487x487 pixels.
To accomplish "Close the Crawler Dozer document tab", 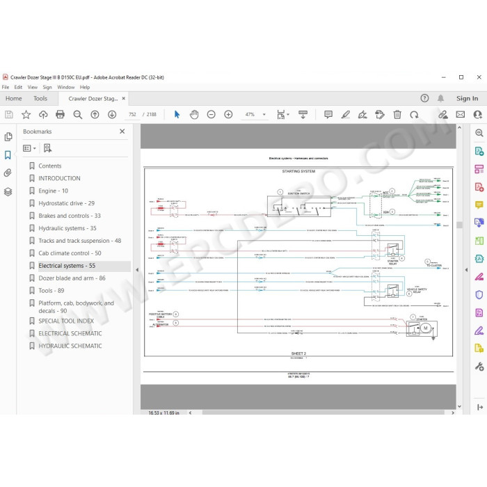I will (x=124, y=99).
